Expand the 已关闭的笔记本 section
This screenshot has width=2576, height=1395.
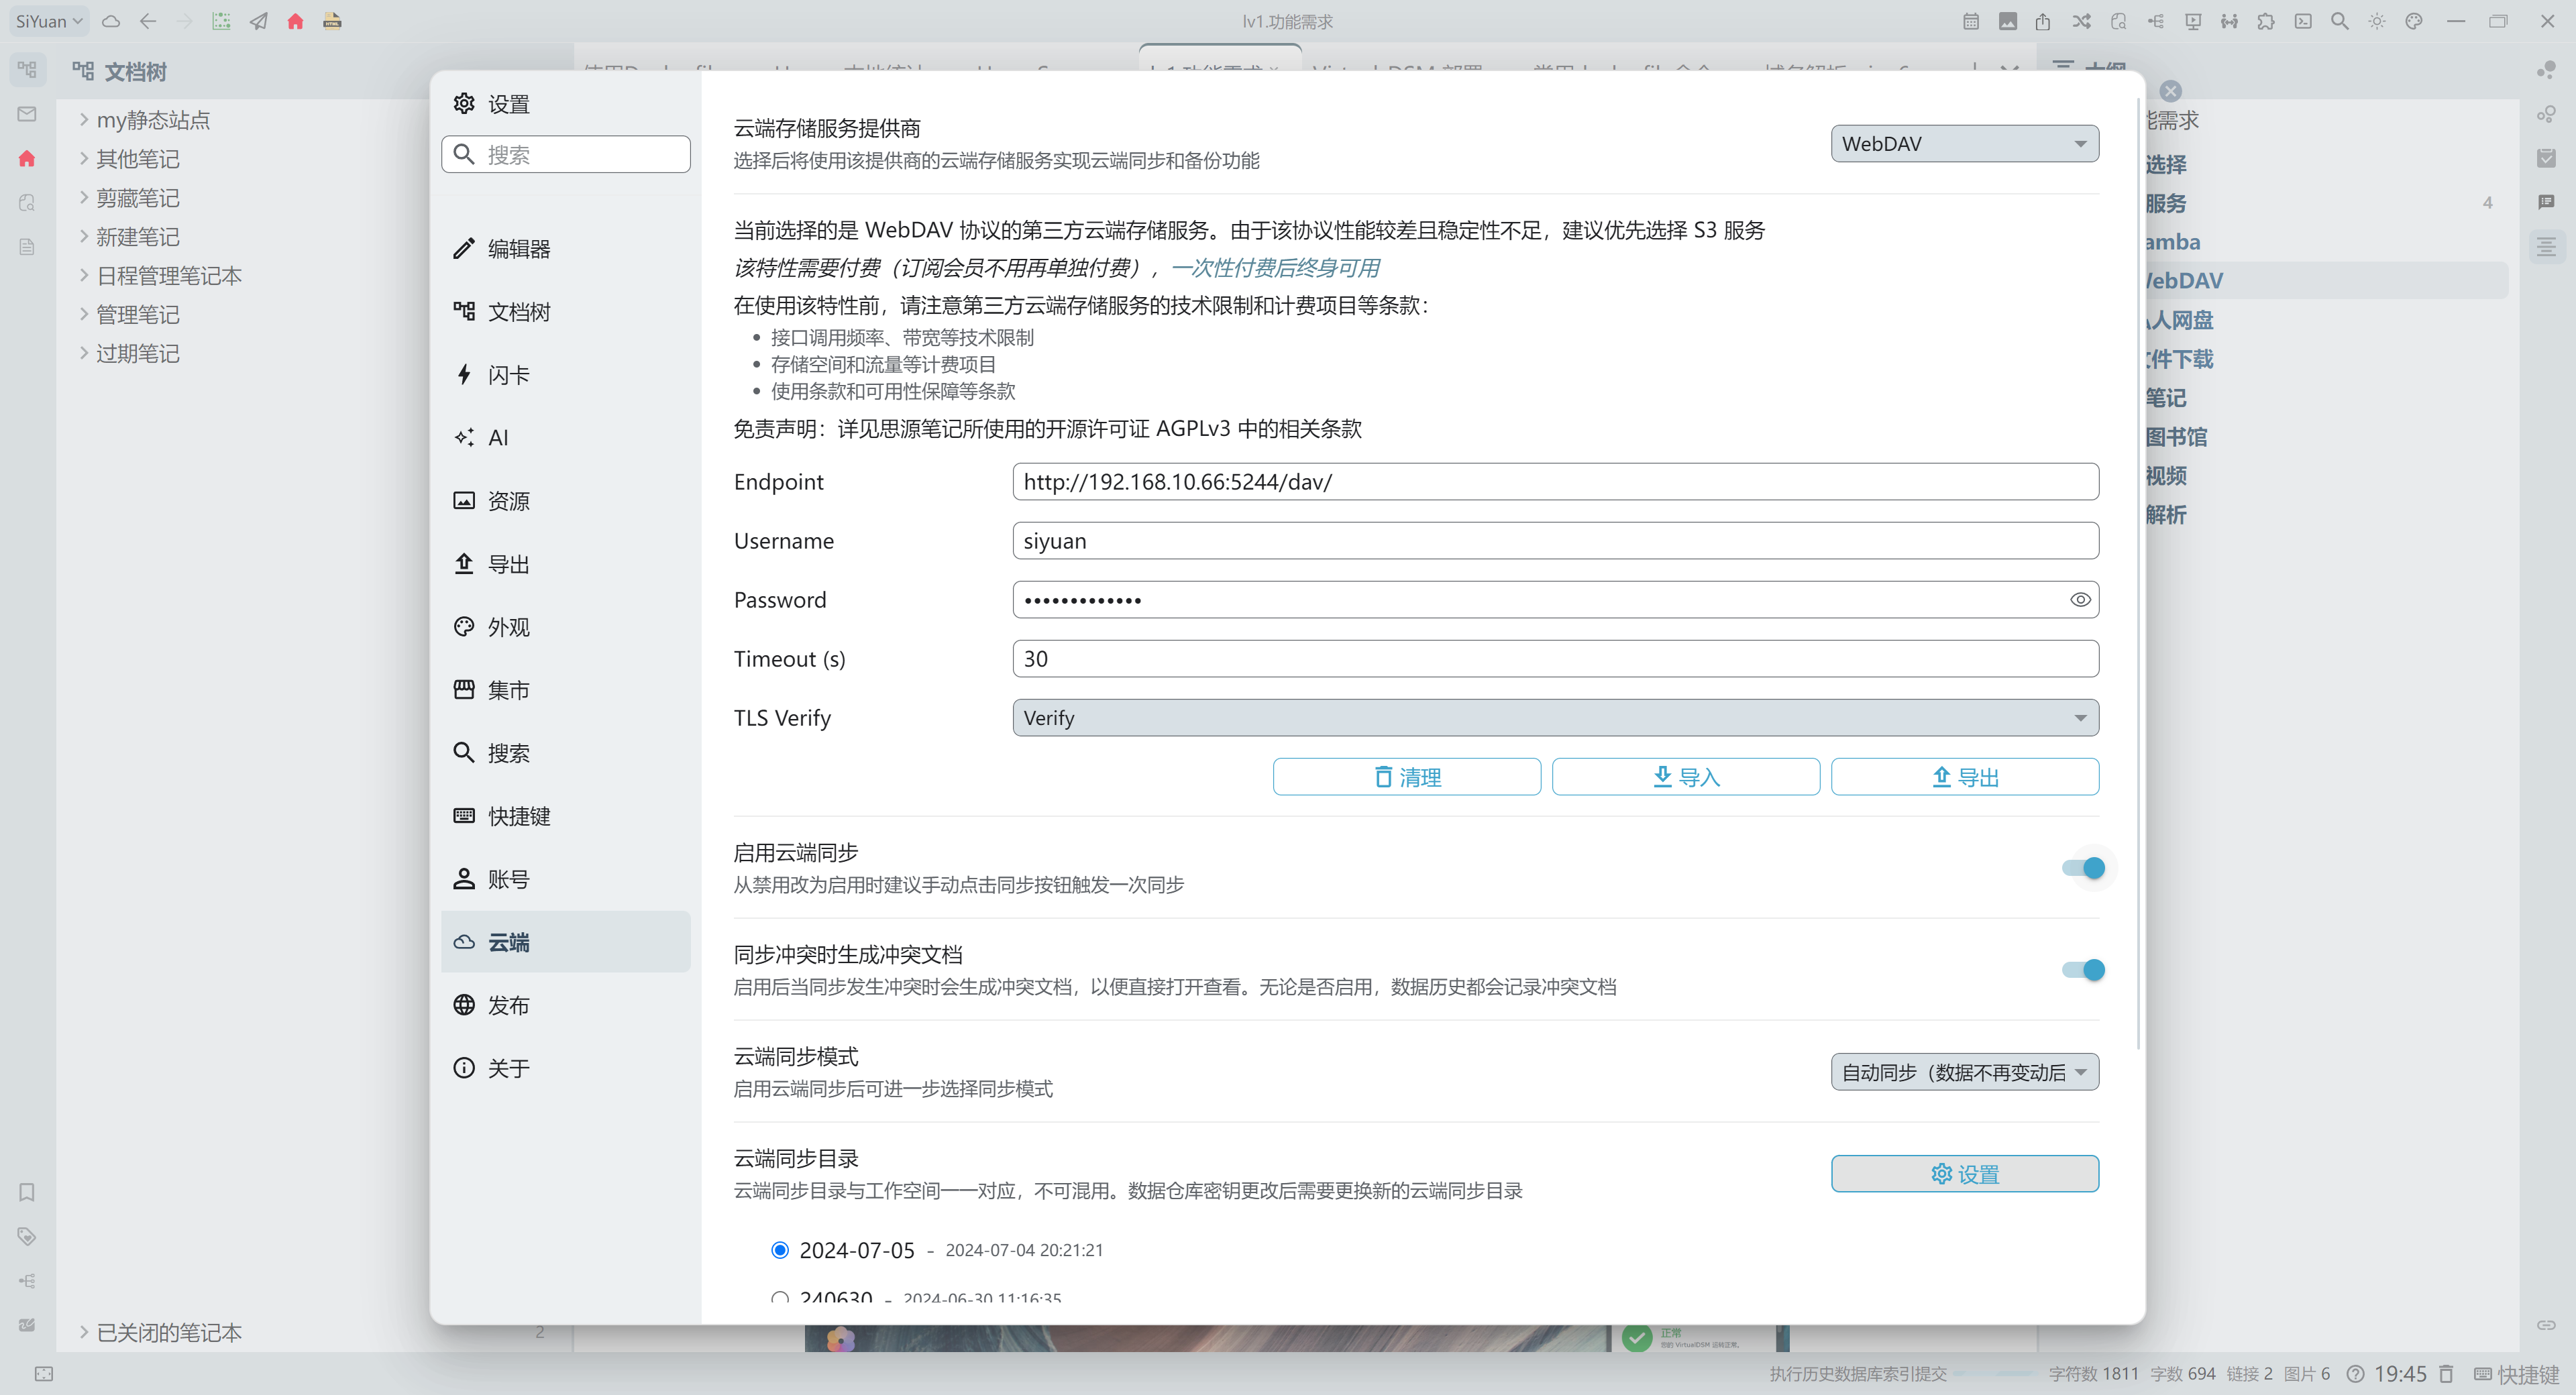tap(84, 1332)
